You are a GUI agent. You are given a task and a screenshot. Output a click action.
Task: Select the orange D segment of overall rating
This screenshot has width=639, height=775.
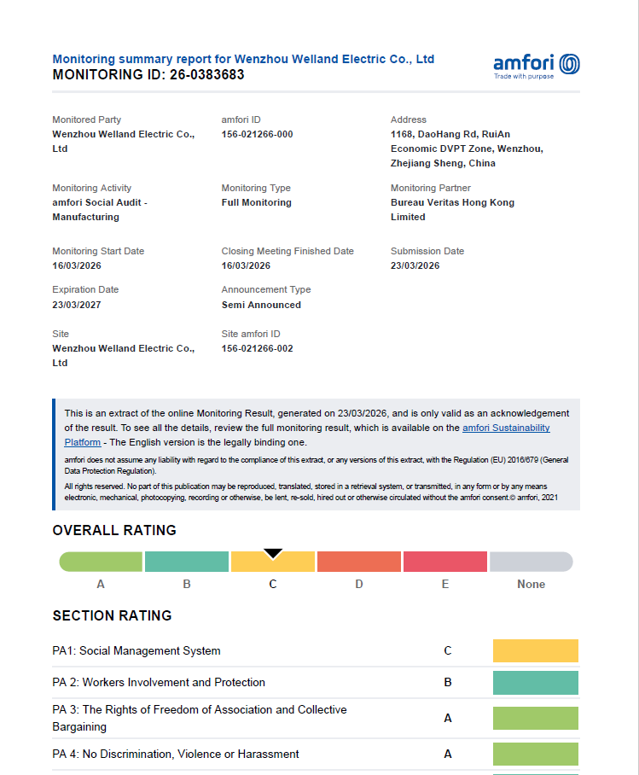(359, 562)
